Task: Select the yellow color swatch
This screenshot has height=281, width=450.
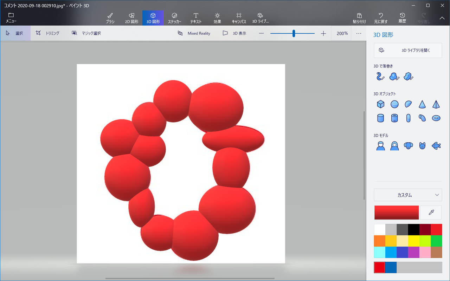Action: click(x=413, y=241)
